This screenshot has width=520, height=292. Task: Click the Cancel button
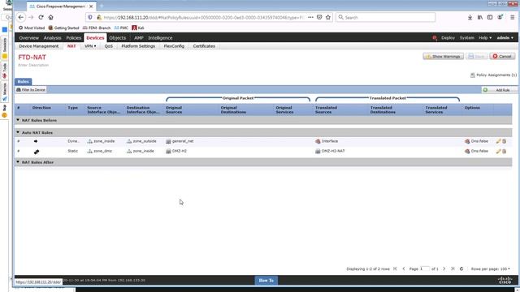502,56
